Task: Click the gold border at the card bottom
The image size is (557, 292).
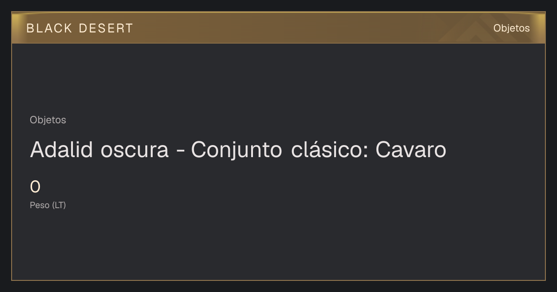Action: (x=278, y=280)
